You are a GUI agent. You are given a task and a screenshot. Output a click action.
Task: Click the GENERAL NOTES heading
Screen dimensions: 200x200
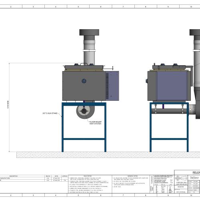click(132, 176)
